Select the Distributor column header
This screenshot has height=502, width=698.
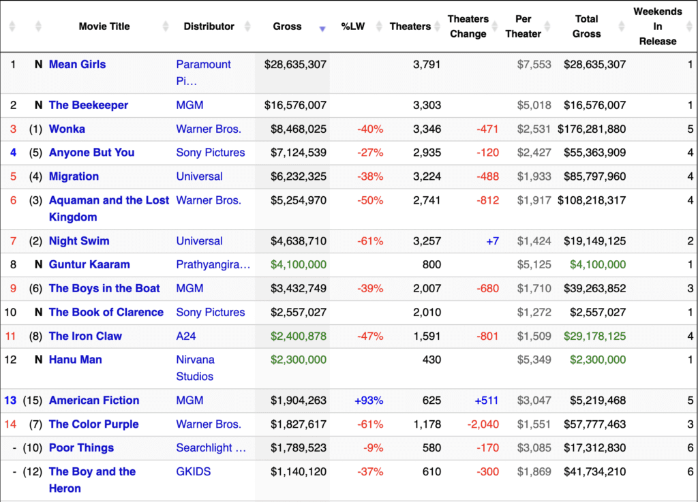pos(209,27)
